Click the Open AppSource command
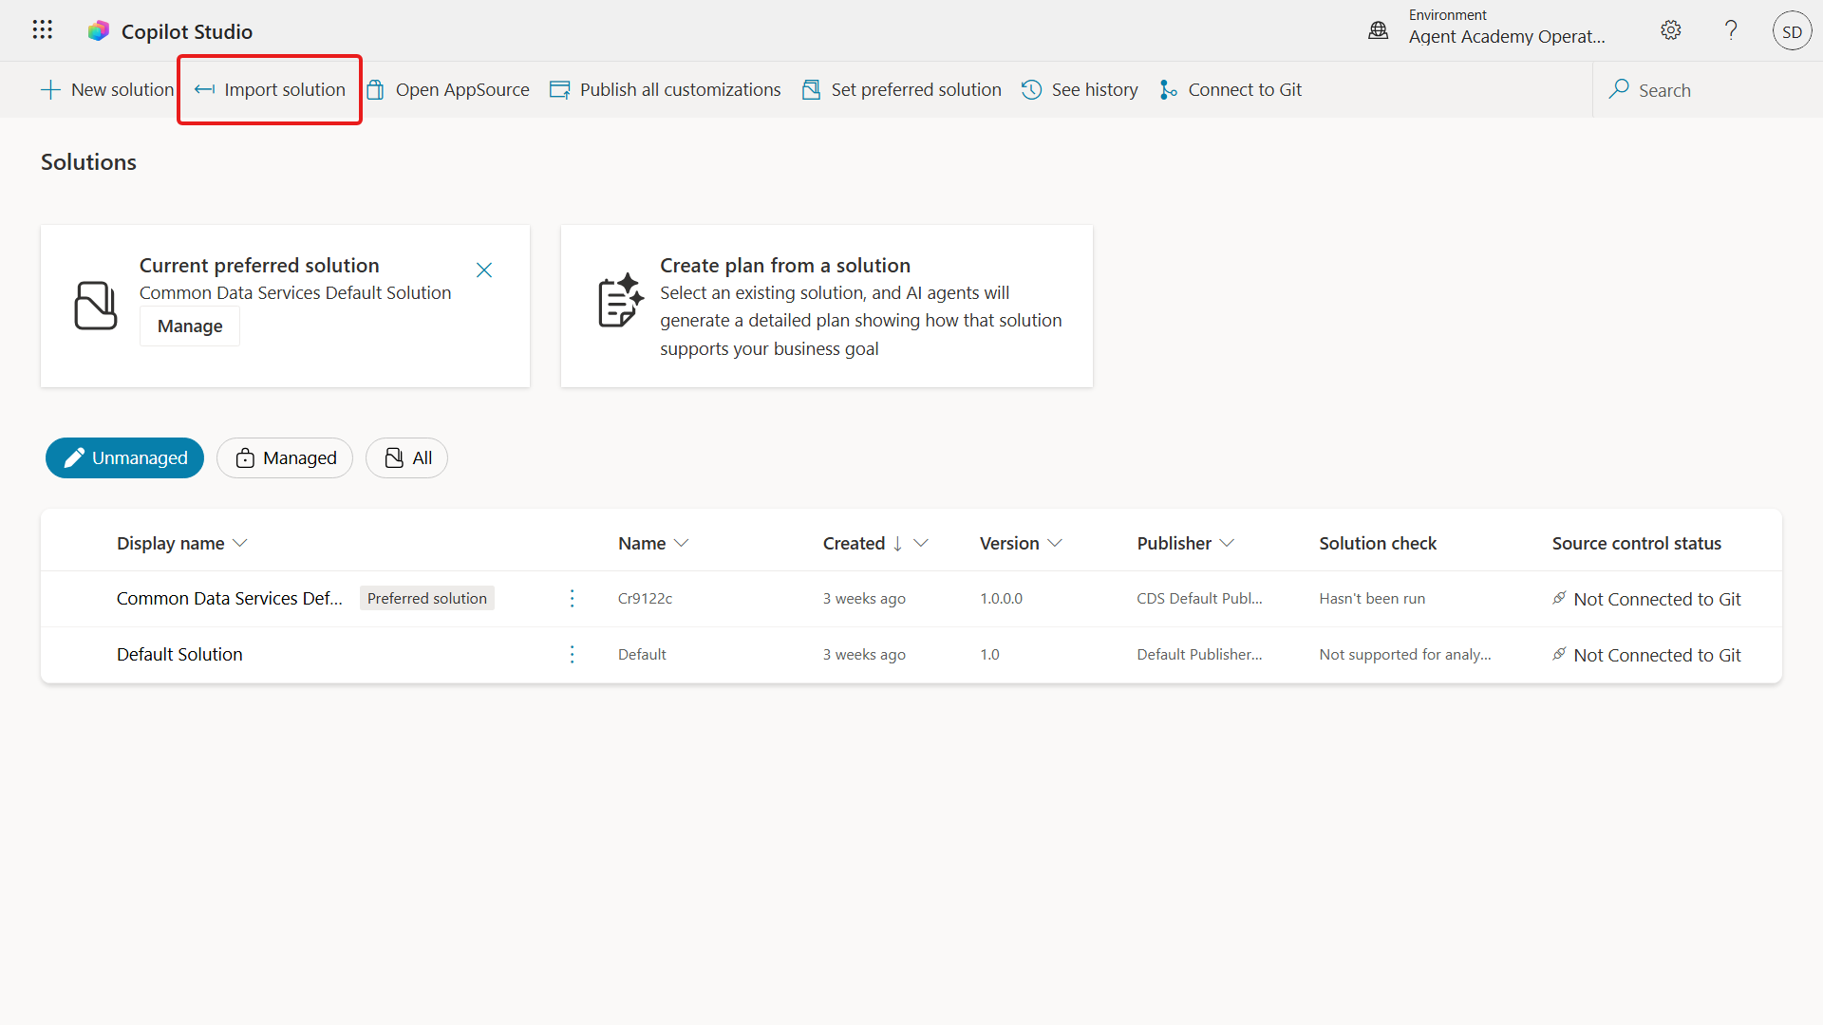This screenshot has width=1823, height=1025. point(448,89)
